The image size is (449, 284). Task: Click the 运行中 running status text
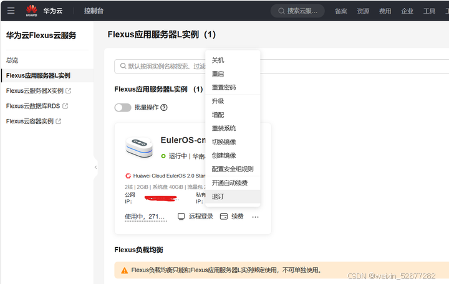(x=178, y=156)
